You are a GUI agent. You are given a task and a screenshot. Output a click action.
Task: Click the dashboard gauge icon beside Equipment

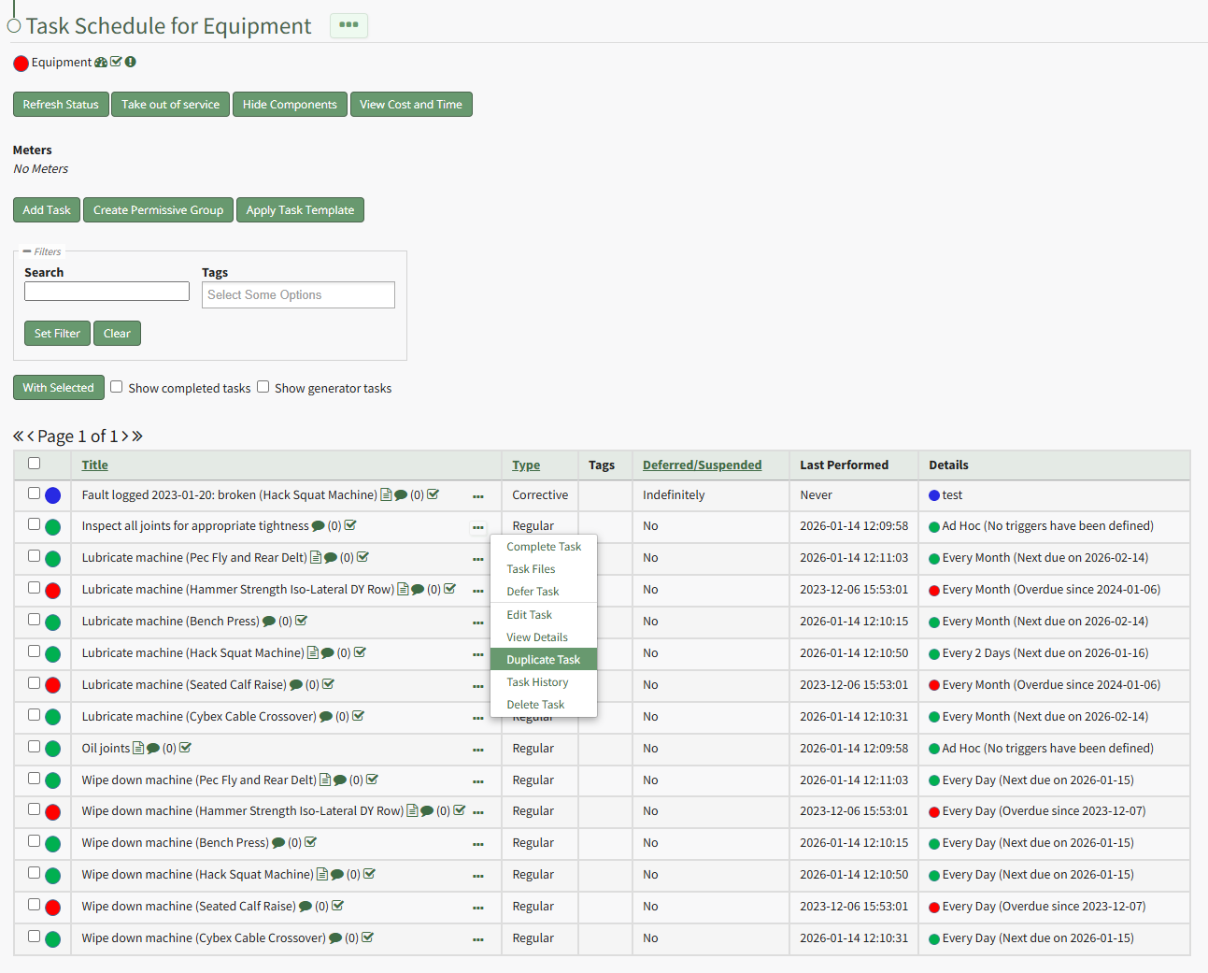[x=101, y=63]
